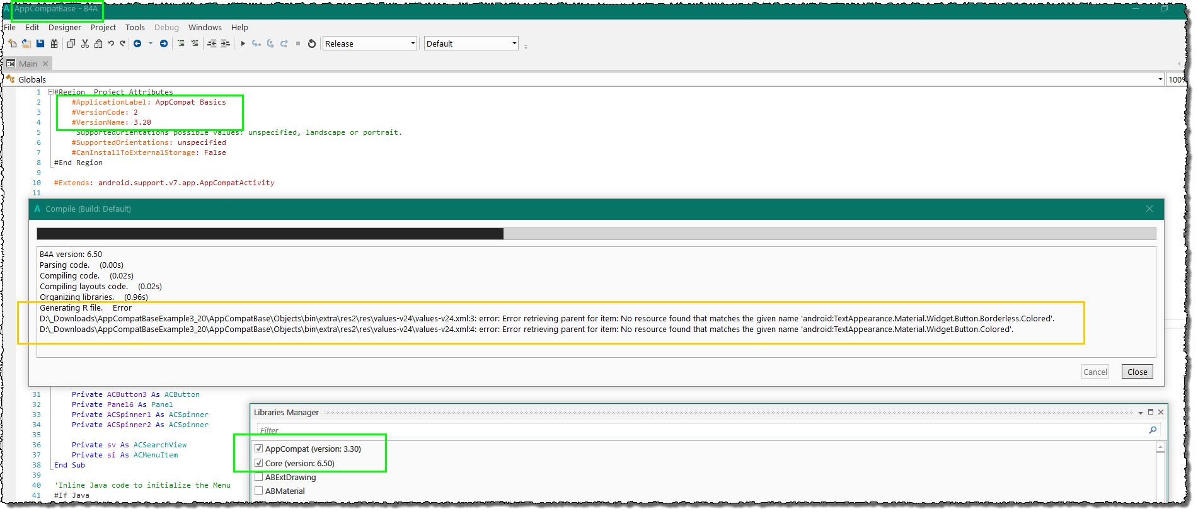Click the Step In debug icon
The height and width of the screenshot is (516, 1198).
pyautogui.click(x=256, y=43)
